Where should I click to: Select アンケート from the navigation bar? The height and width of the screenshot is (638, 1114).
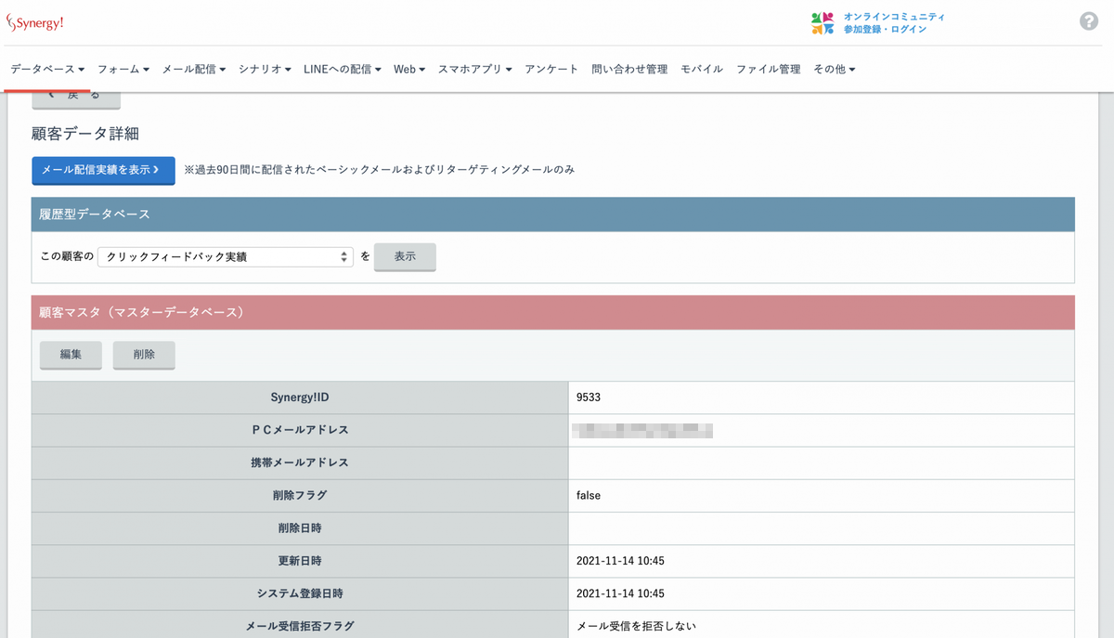[551, 68]
